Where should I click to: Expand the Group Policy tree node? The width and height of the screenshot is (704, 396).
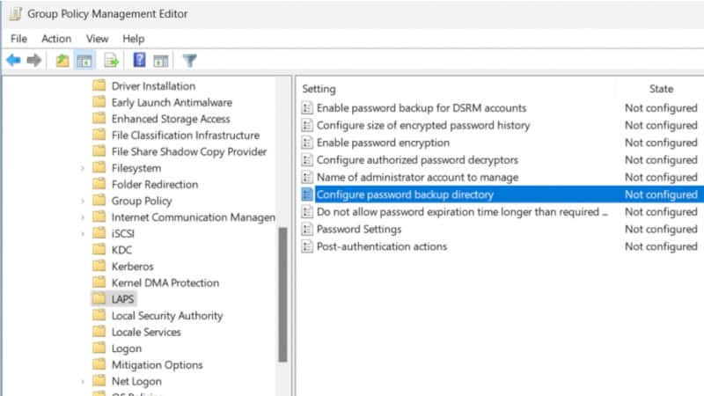tap(83, 201)
